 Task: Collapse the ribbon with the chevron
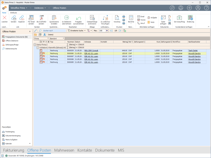(x=209, y=27)
